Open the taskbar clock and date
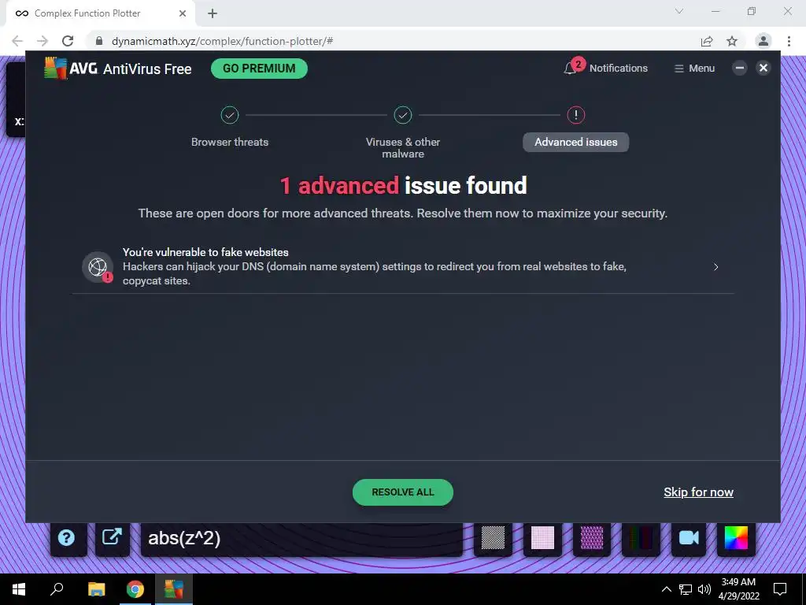 tap(738, 589)
